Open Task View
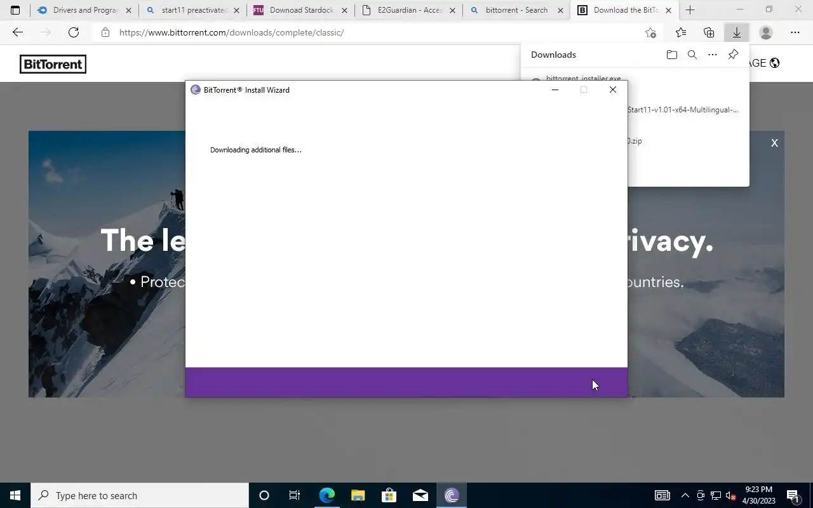 (x=295, y=495)
